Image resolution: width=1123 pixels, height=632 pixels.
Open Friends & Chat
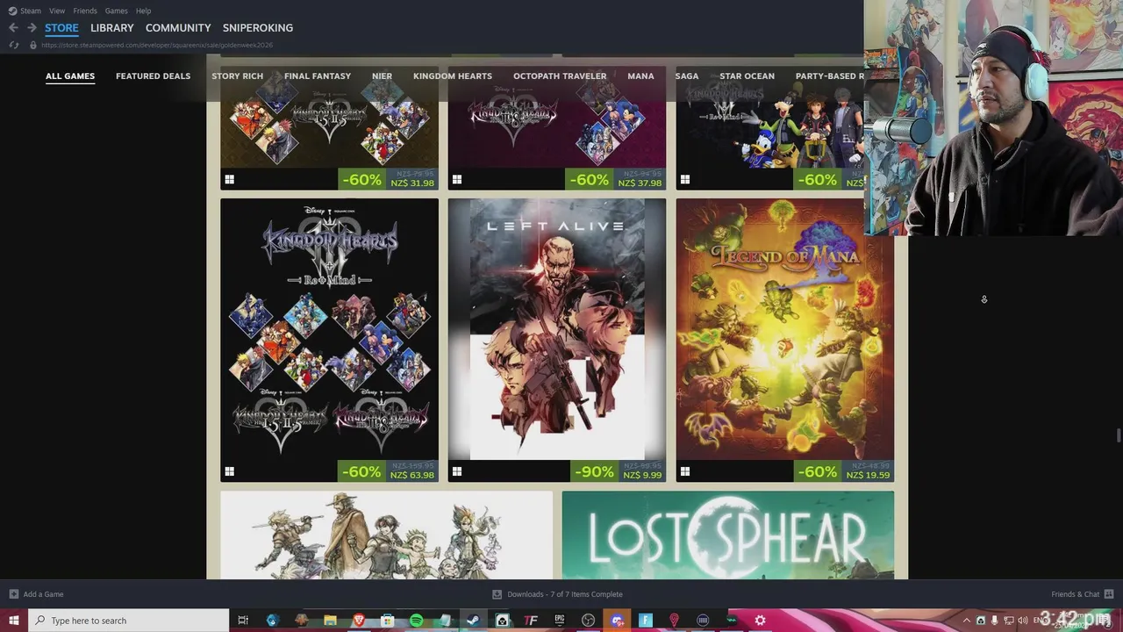(x=1082, y=594)
